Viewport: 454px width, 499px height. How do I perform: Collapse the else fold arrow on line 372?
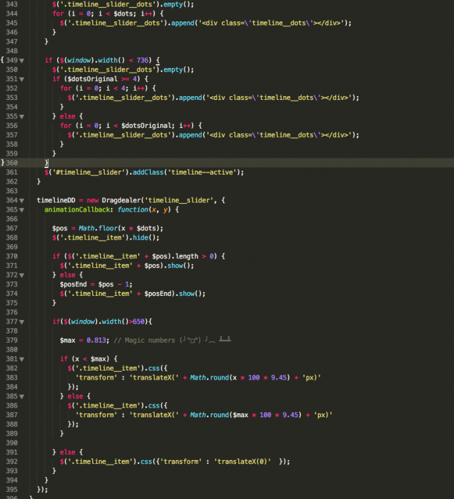[x=21, y=275]
